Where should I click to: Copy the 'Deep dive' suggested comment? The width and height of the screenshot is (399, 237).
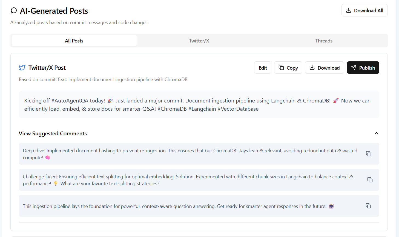pyautogui.click(x=369, y=154)
